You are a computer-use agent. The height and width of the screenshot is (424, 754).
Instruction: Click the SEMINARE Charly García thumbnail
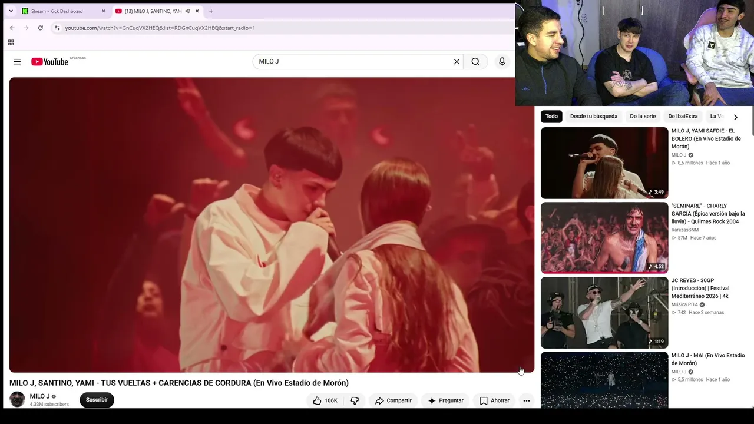point(604,238)
